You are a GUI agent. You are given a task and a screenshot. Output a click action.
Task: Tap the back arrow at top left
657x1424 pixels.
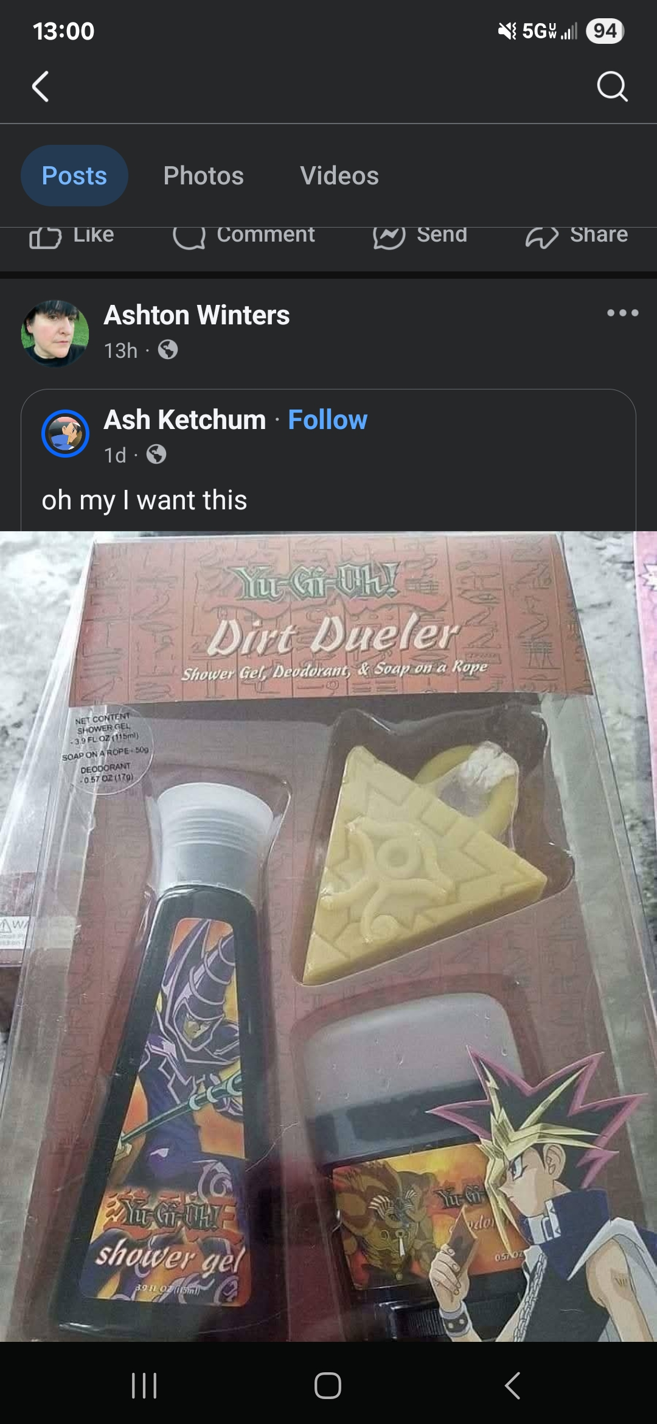(40, 86)
